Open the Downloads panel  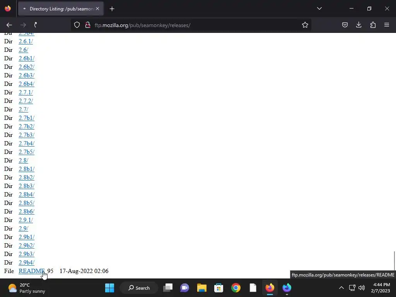click(x=359, y=25)
